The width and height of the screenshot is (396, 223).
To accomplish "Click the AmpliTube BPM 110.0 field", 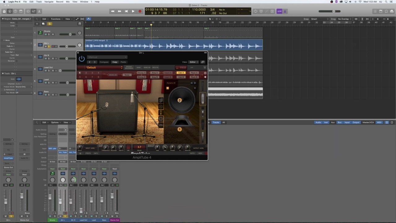I will pyautogui.click(x=181, y=68).
